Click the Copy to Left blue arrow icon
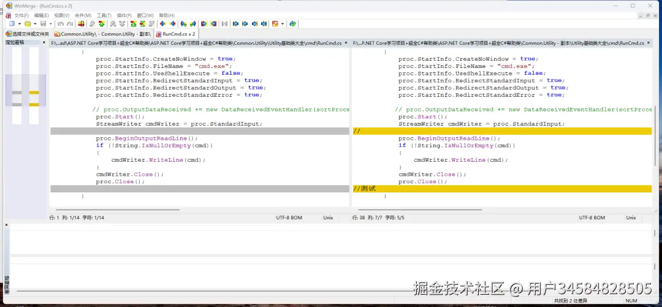This screenshot has width=662, height=307. click(x=172, y=24)
